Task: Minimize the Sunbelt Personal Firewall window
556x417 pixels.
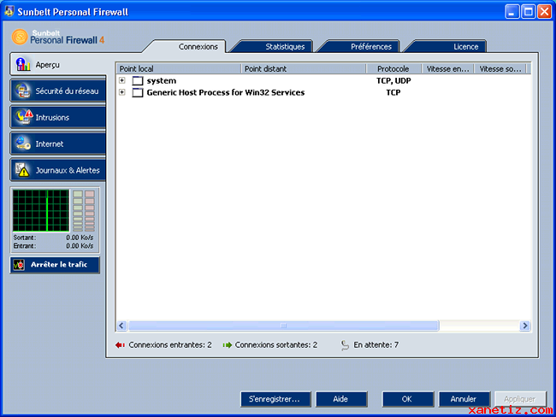Action: (512, 12)
